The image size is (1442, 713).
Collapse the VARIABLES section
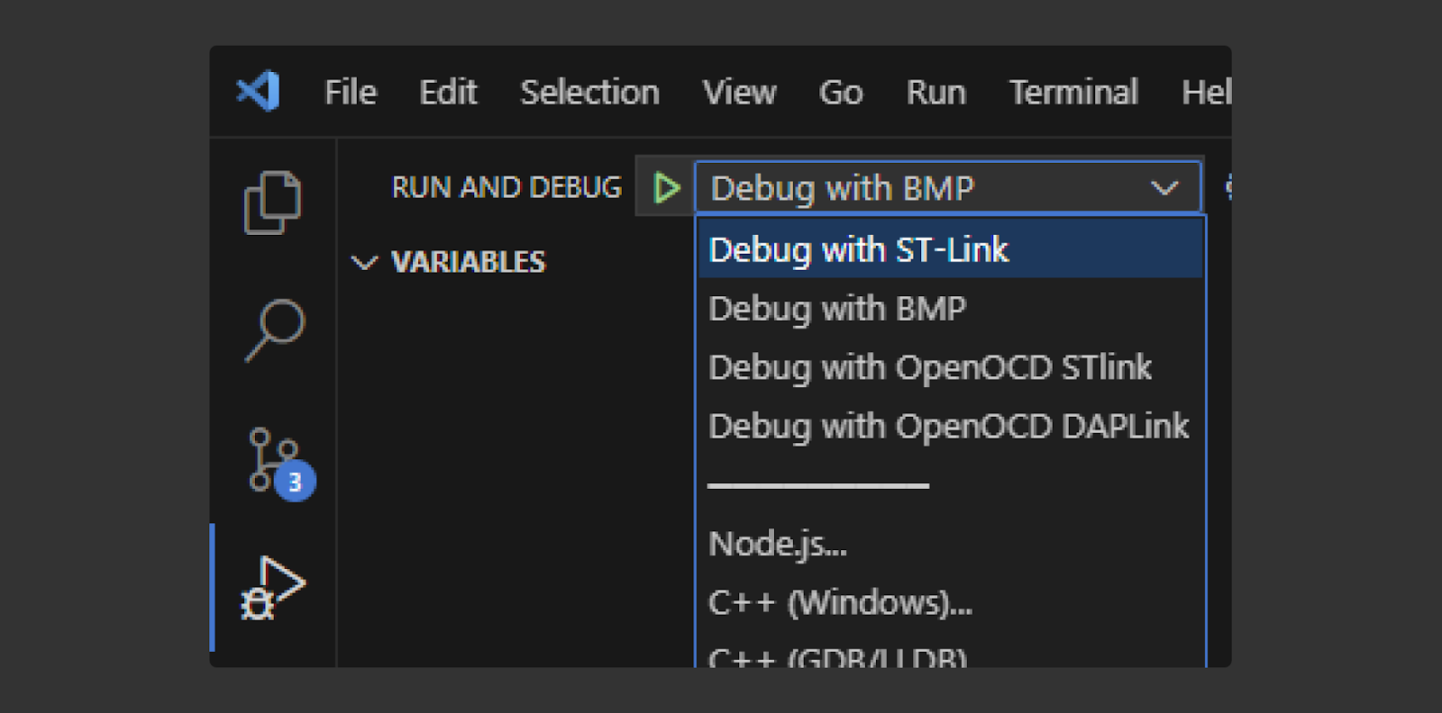pos(364,263)
